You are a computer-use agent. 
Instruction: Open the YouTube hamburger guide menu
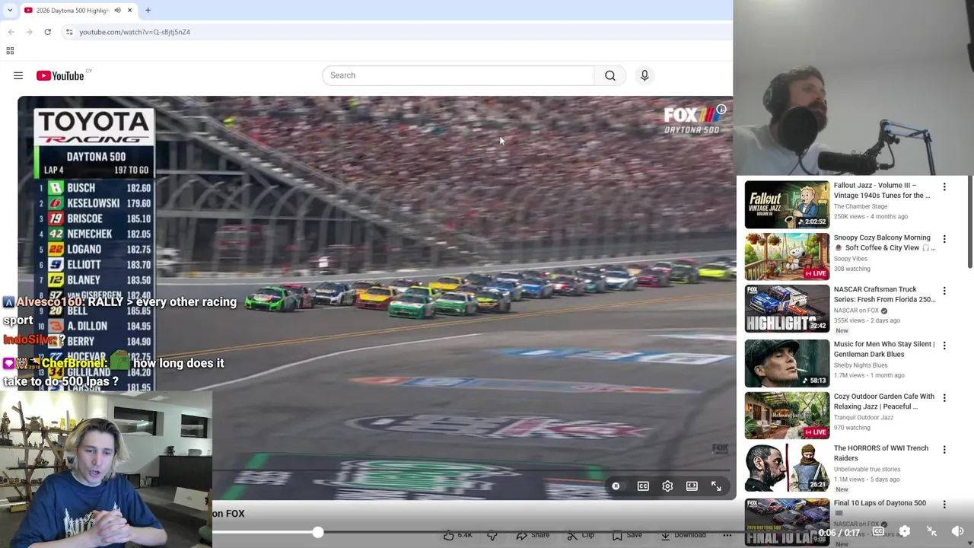pos(18,75)
